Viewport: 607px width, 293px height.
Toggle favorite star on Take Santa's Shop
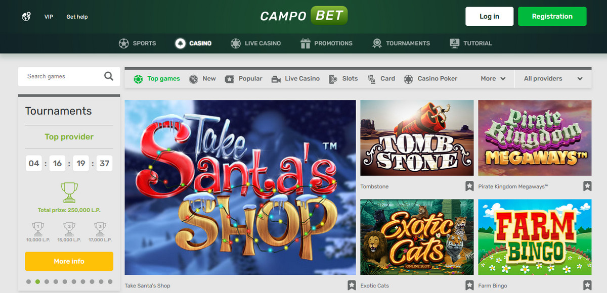pyautogui.click(x=352, y=285)
